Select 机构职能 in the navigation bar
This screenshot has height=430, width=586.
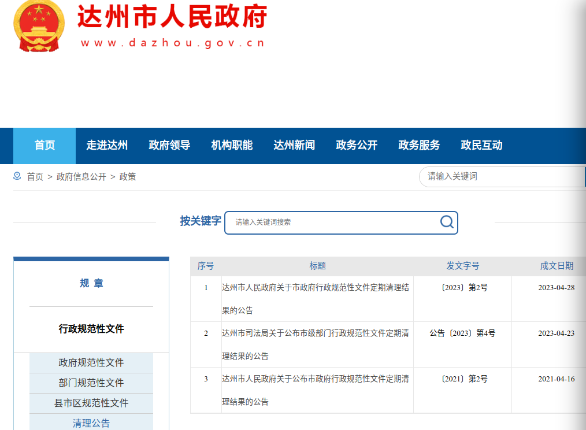coord(232,146)
